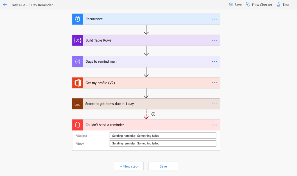297x176 pixels.
Task: Expand Days to remind me in step
Action: point(146,61)
